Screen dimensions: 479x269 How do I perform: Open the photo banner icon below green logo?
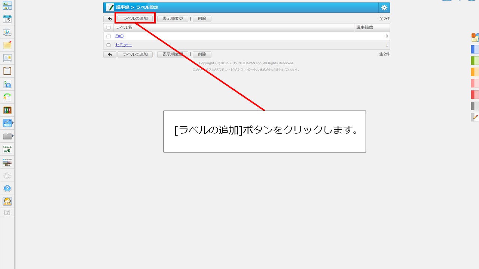7,162
